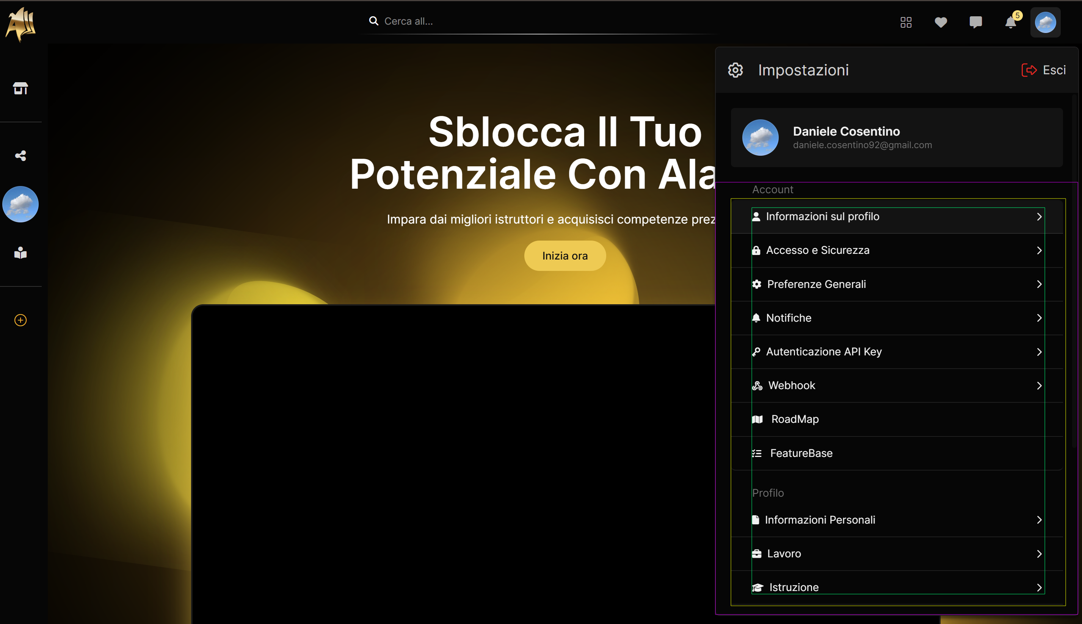Screen dimensions: 1082x624
Task: Click the magnifier search icon
Action: click(x=373, y=21)
